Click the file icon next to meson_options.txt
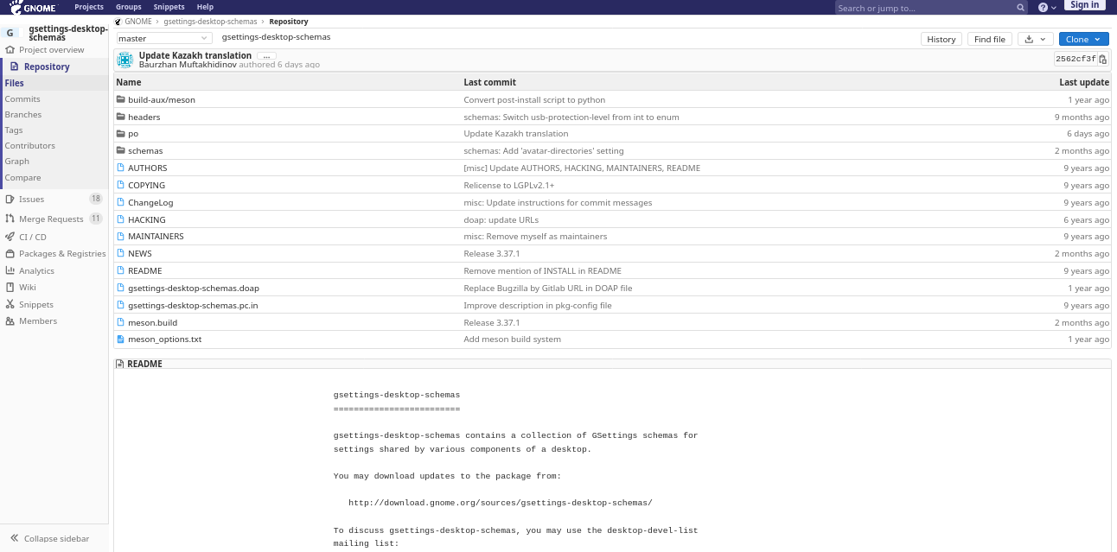The height and width of the screenshot is (552, 1117). click(x=120, y=339)
